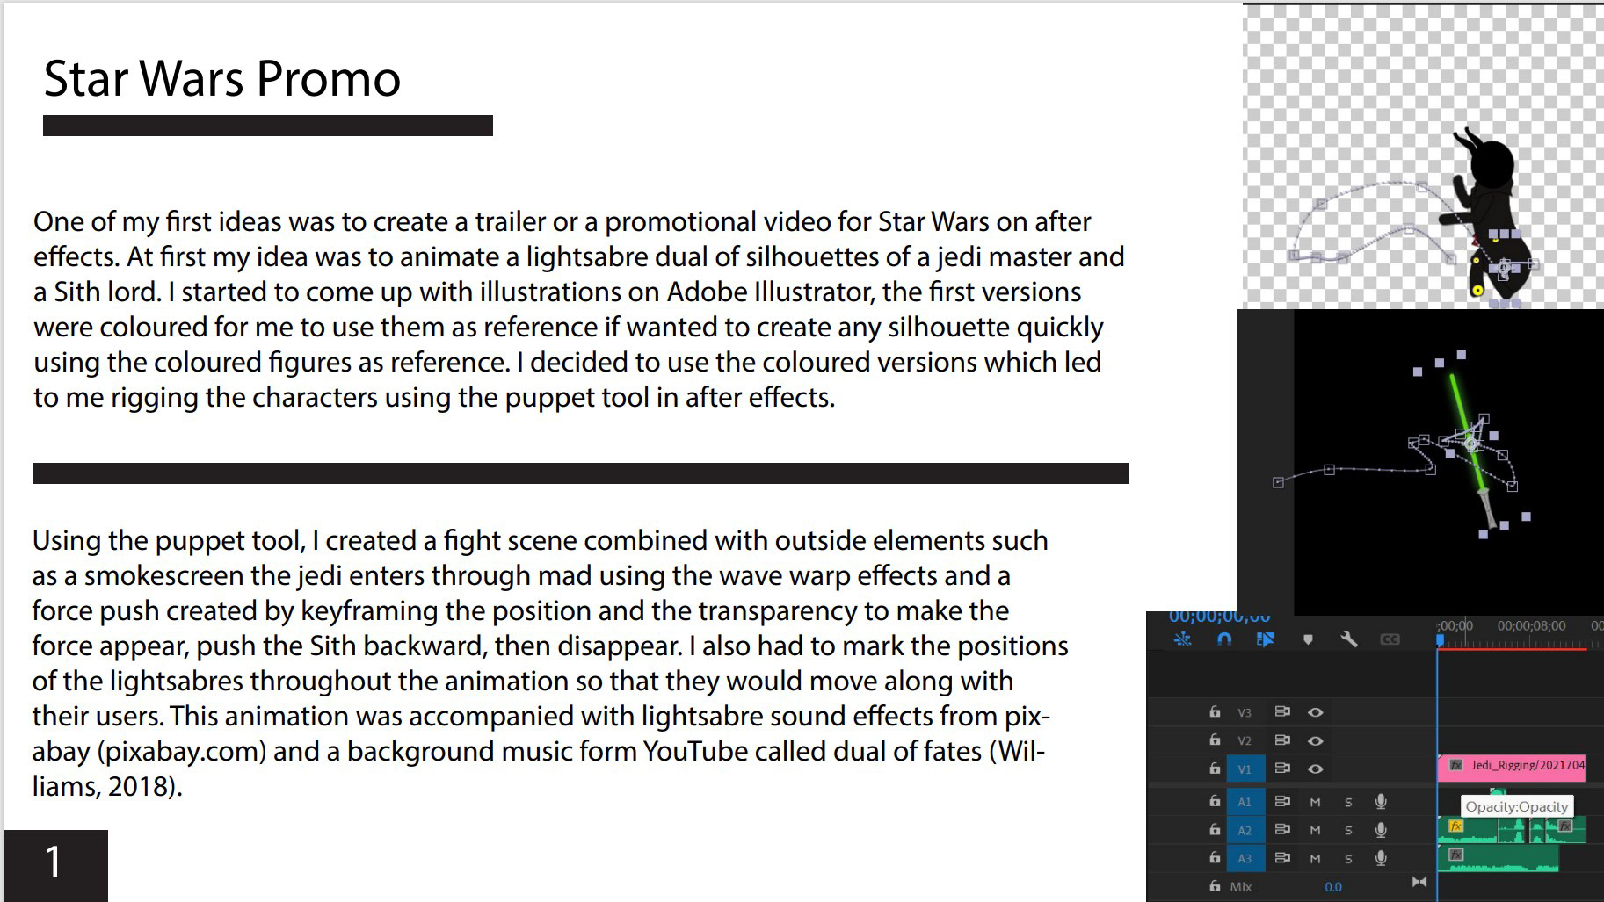Click the line starting 'Using the puppet tool, I created'
1604x902 pixels.
(541, 540)
